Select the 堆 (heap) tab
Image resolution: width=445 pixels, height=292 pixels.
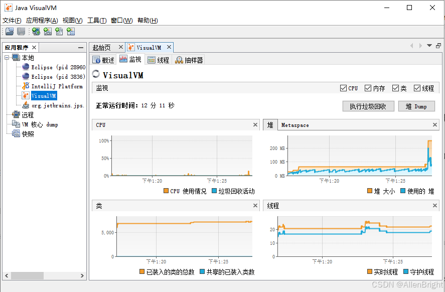click(270, 125)
